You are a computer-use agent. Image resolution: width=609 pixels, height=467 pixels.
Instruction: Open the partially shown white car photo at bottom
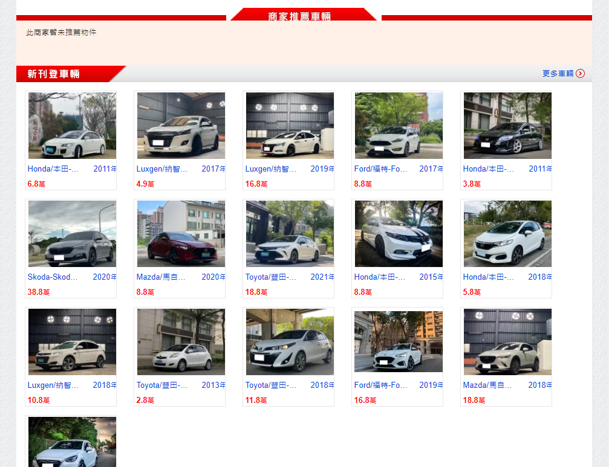click(x=72, y=442)
